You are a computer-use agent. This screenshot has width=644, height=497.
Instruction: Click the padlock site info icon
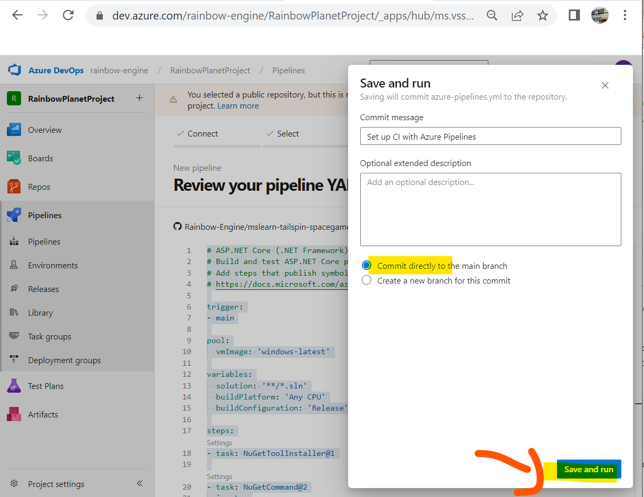coord(100,16)
